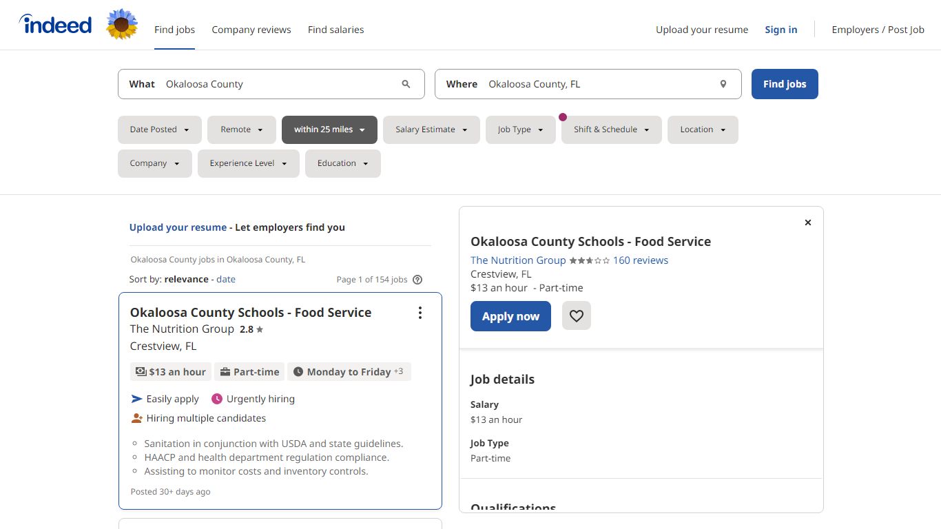The image size is (941, 529).
Task: Expand the Company filter
Action: pos(155,163)
